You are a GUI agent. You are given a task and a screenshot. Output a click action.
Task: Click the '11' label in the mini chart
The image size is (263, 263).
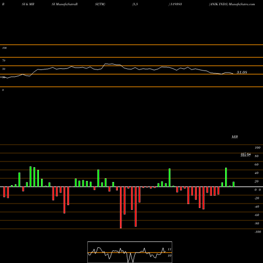(169, 249)
